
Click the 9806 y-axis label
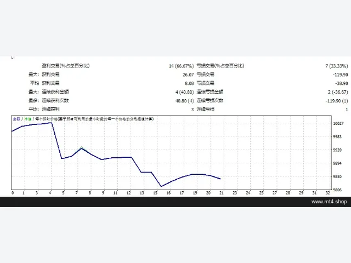point(337,190)
